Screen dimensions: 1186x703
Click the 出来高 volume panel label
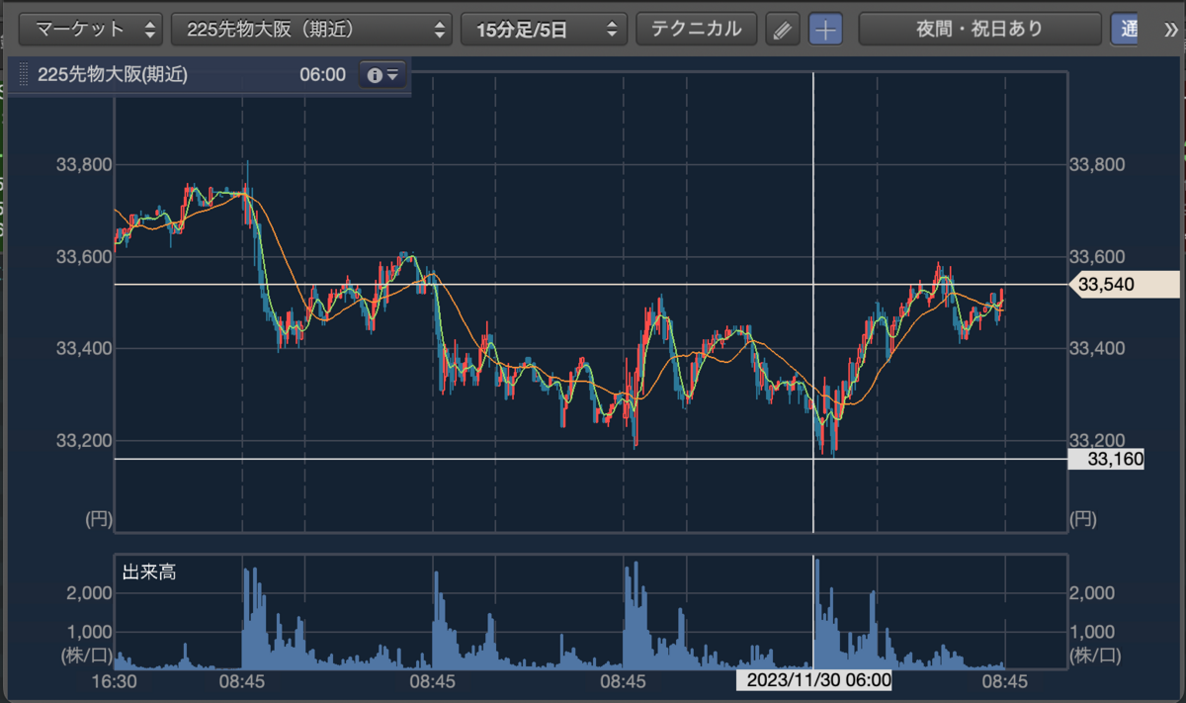click(x=149, y=571)
